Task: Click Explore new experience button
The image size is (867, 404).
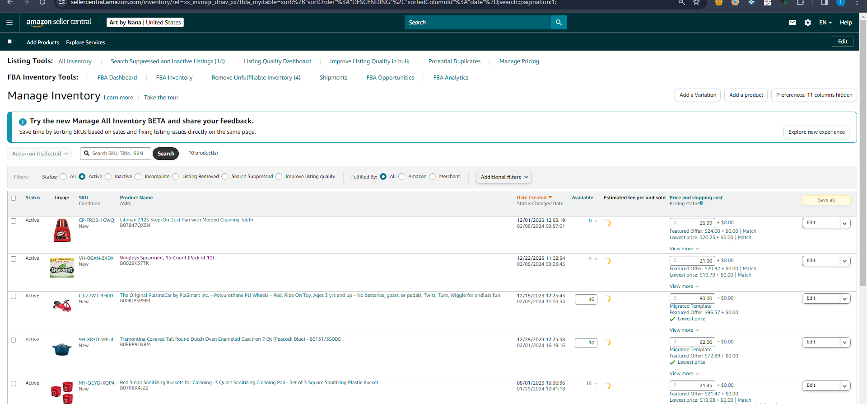Action: [816, 132]
